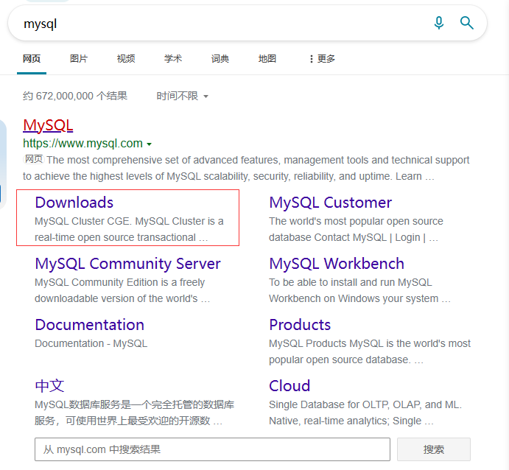The width and height of the screenshot is (509, 470).
Task: Open the 学术 tab
Action: point(172,59)
